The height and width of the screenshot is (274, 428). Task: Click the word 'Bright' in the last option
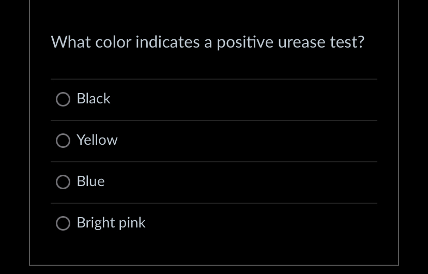click(x=96, y=223)
